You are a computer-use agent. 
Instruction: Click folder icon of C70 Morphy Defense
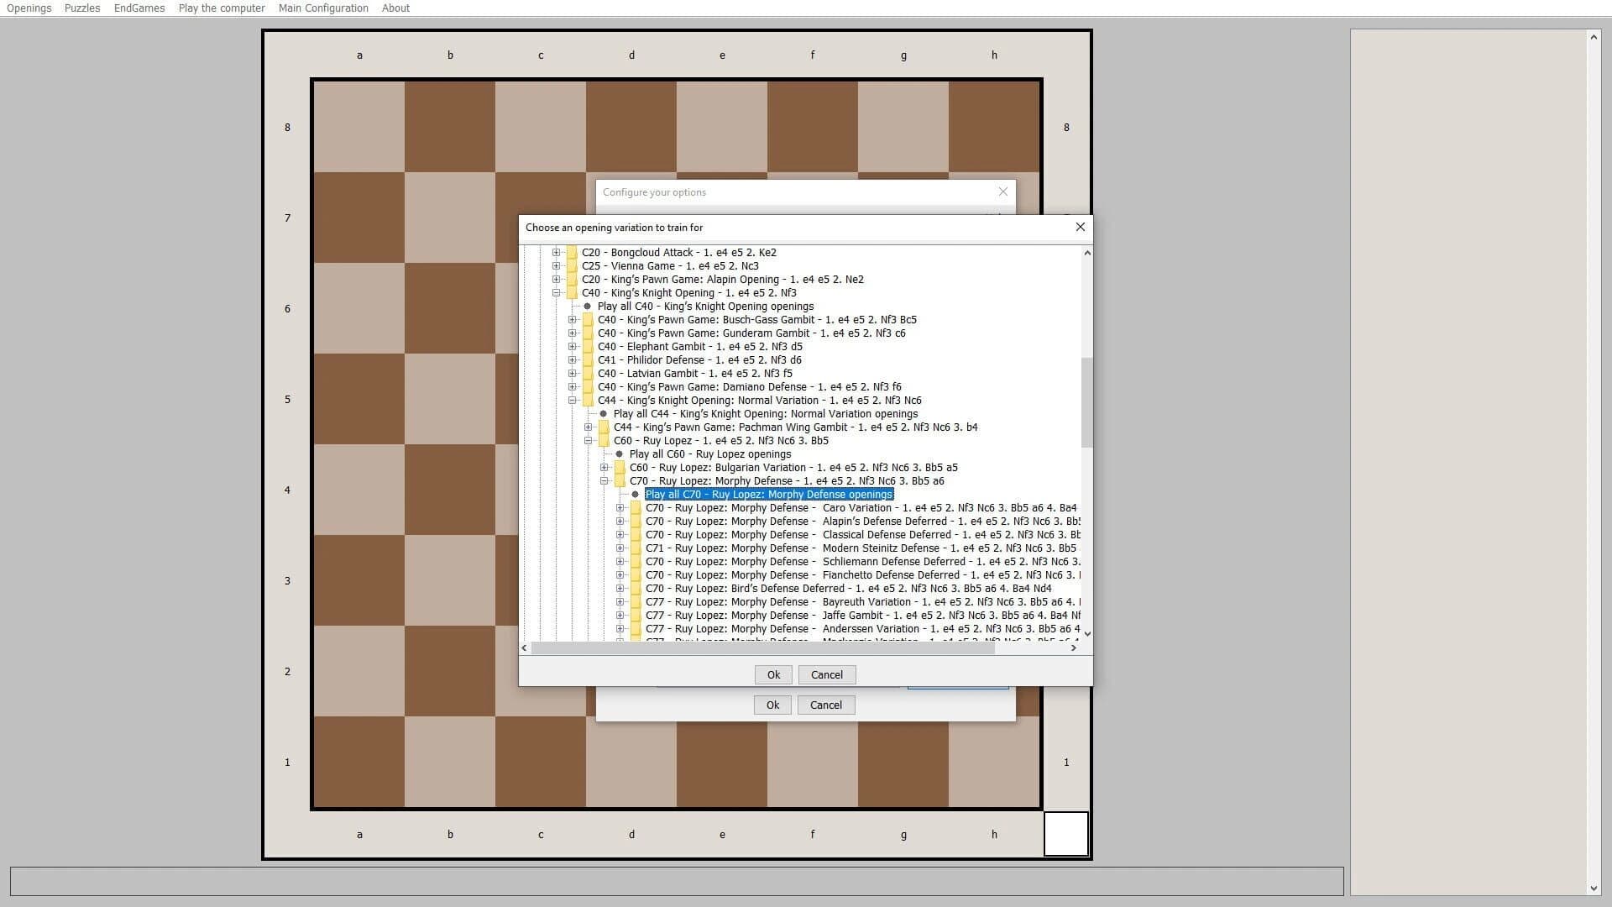pyautogui.click(x=620, y=480)
